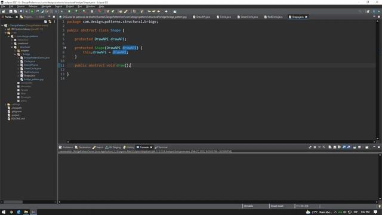Click the Console vertical scrollbar
Screen dimensions: 382x215
[x=380, y=177]
